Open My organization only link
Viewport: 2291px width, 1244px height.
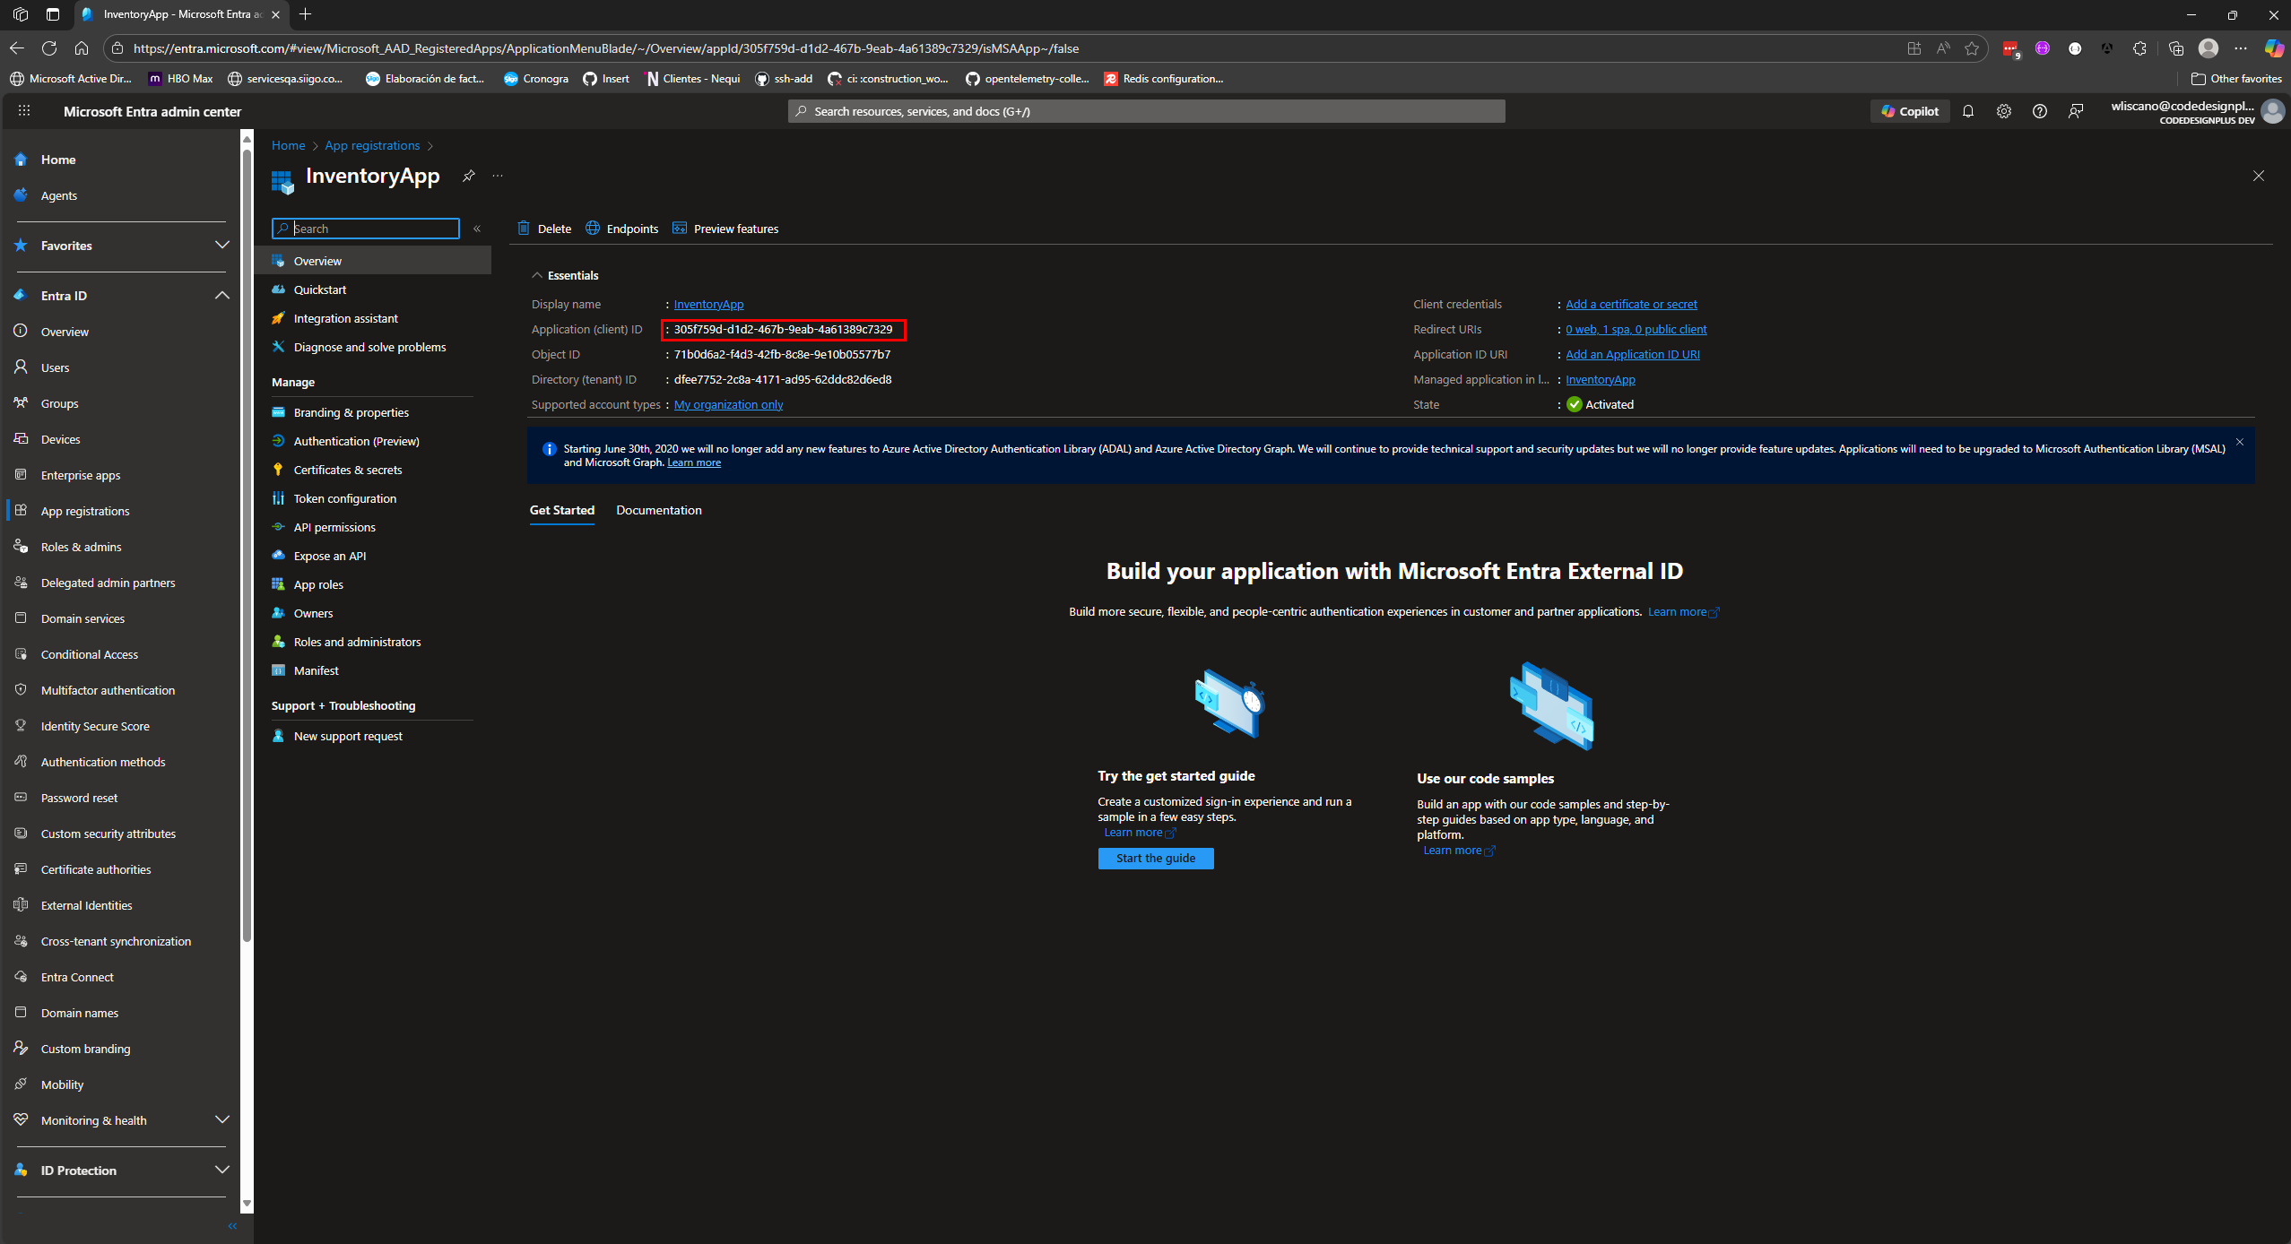728,404
